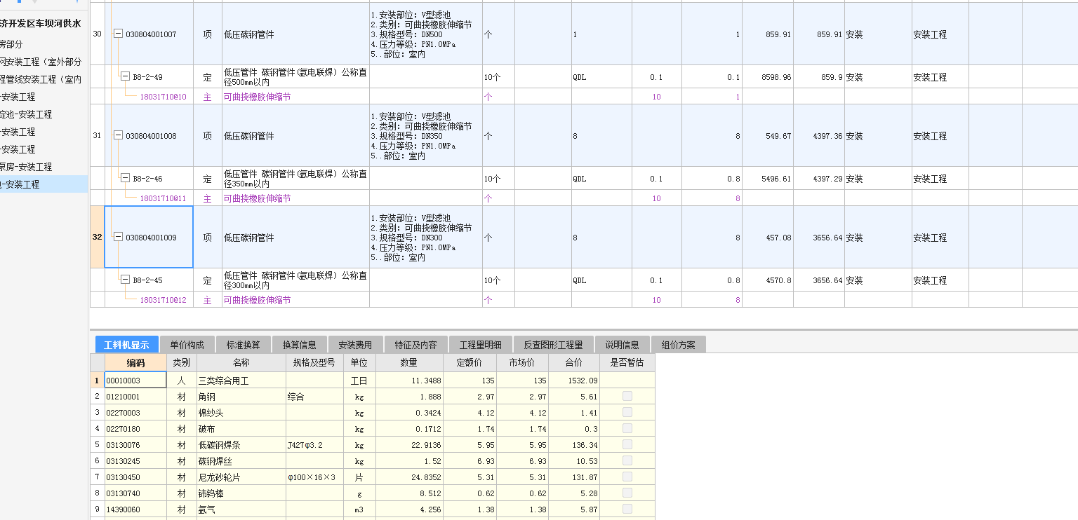1078x520 pixels.
Task: Collapse the 030804001007 item row
Action: 118,34
